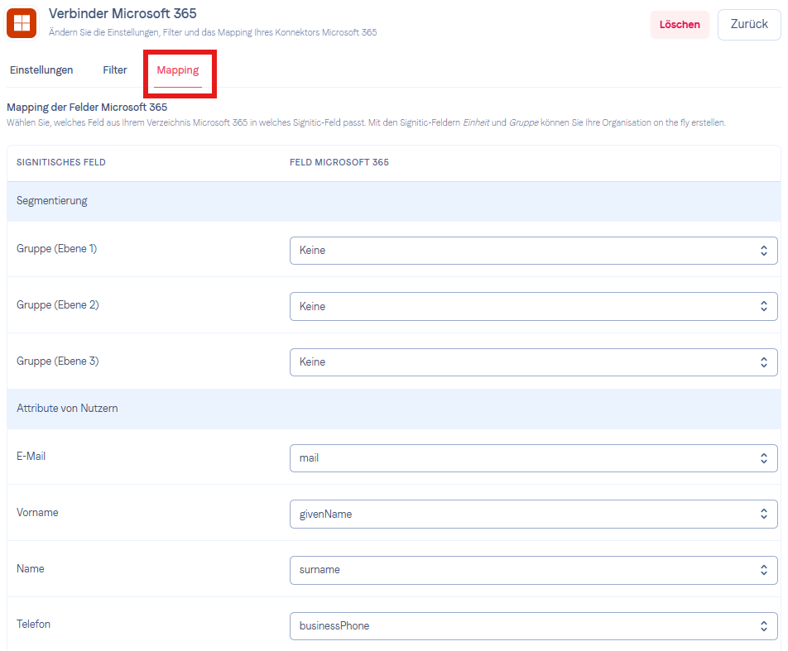The image size is (788, 651).
Task: Click the FELD MICROSOFT 365 column header
Action: (339, 162)
